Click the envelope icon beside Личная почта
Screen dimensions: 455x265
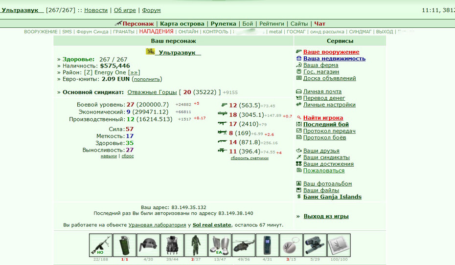pyautogui.click(x=298, y=91)
